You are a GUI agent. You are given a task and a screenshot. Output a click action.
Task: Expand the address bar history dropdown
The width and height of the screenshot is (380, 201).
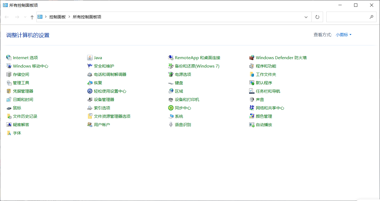(306, 17)
